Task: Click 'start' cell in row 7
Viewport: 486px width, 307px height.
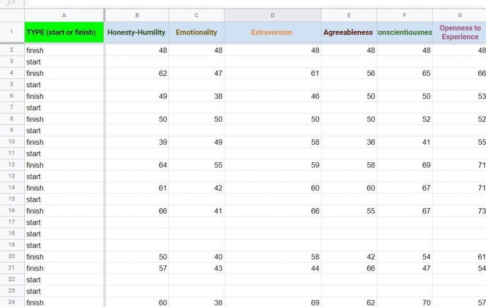Action: point(64,108)
